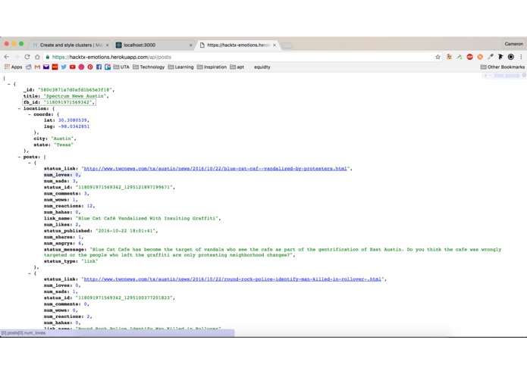
Task: Click the lat value 30.3080539
Action: 73,120
